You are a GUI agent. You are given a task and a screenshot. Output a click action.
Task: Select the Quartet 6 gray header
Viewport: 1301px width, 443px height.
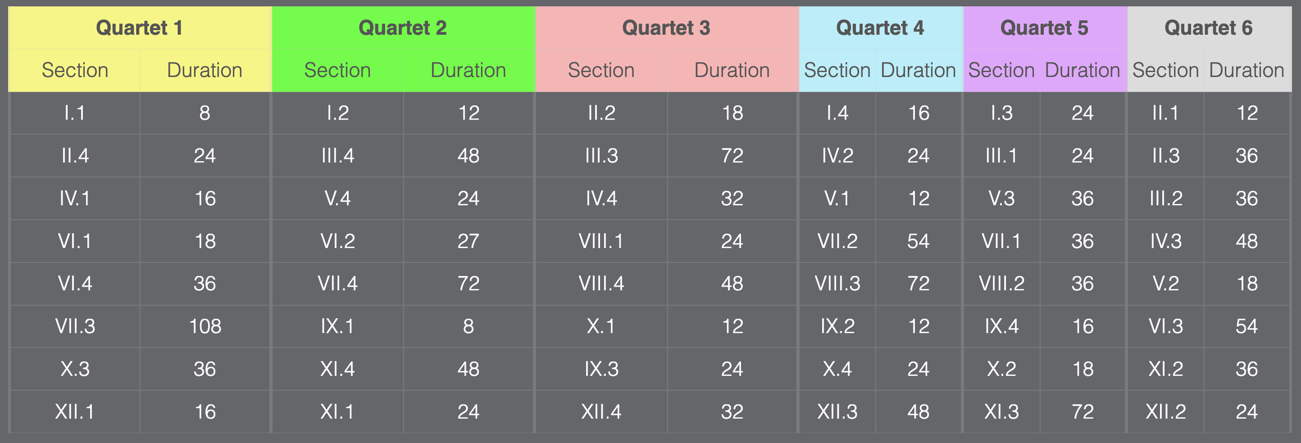(x=1209, y=28)
